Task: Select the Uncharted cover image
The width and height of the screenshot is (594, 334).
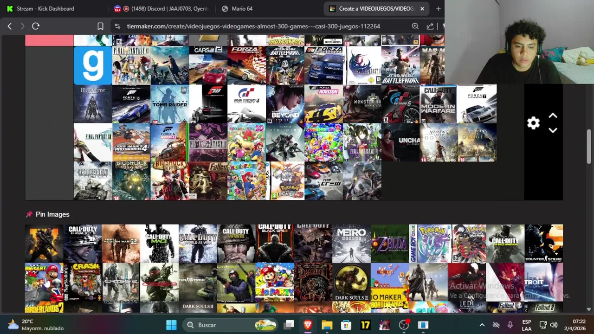Action: [400, 142]
